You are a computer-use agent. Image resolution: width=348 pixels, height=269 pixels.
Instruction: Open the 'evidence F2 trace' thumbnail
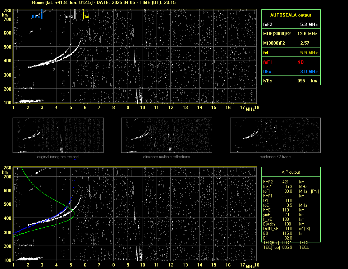click(275, 135)
